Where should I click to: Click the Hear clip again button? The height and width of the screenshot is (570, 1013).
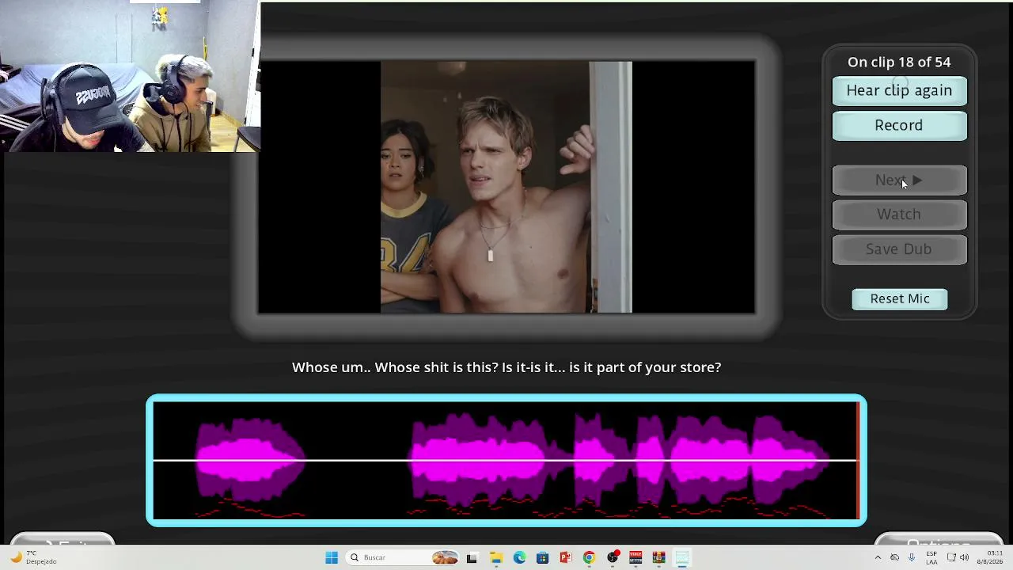pos(899,90)
